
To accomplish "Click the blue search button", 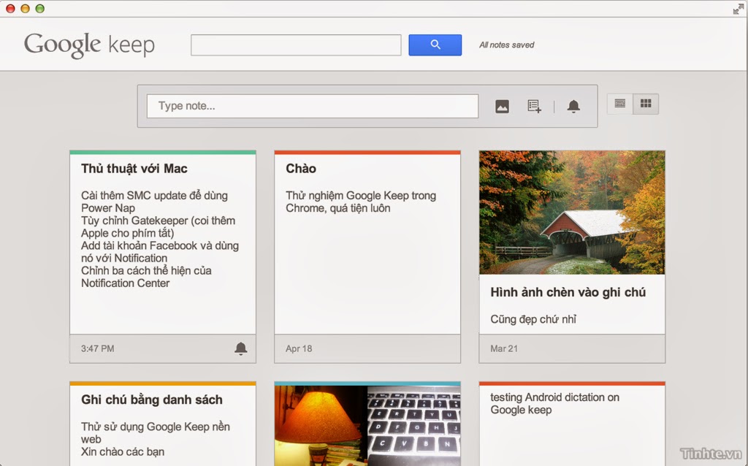I will (435, 45).
